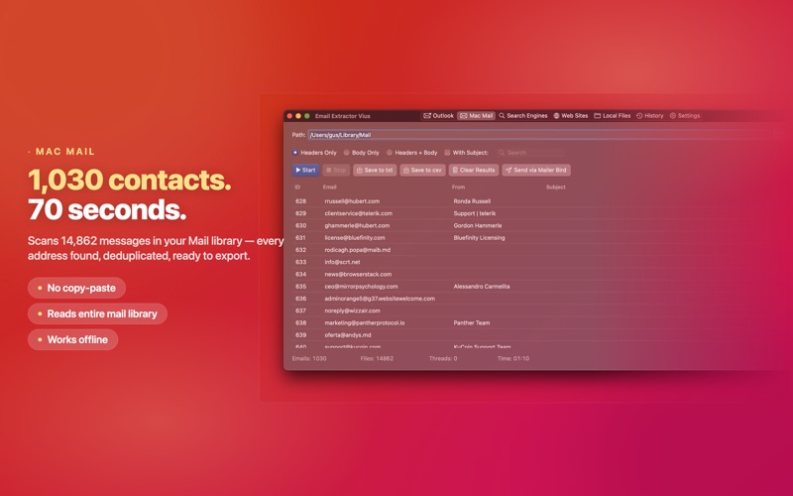Click the license@bluefinity.com address

click(x=355, y=238)
